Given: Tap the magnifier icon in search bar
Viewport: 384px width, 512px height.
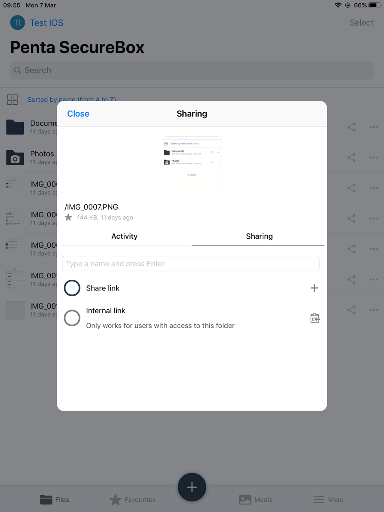Looking at the screenshot, I should pos(17,70).
